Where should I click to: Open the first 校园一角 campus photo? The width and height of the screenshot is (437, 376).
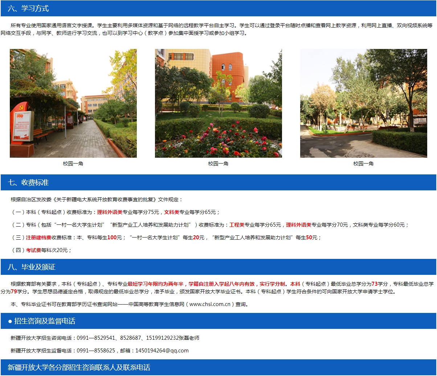[74, 103]
